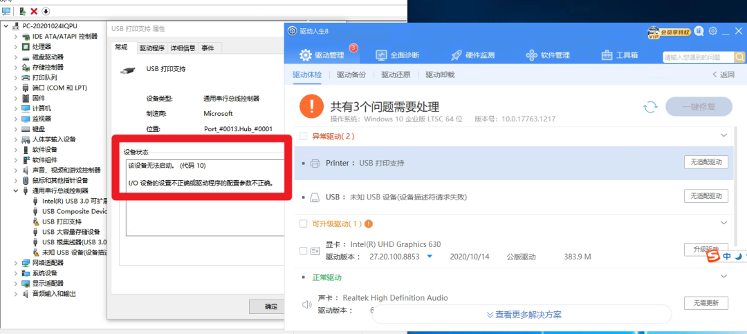Click the 诉 feedback bubble icon
Image resolution: width=747 pixels, height=334 pixels.
699,31
